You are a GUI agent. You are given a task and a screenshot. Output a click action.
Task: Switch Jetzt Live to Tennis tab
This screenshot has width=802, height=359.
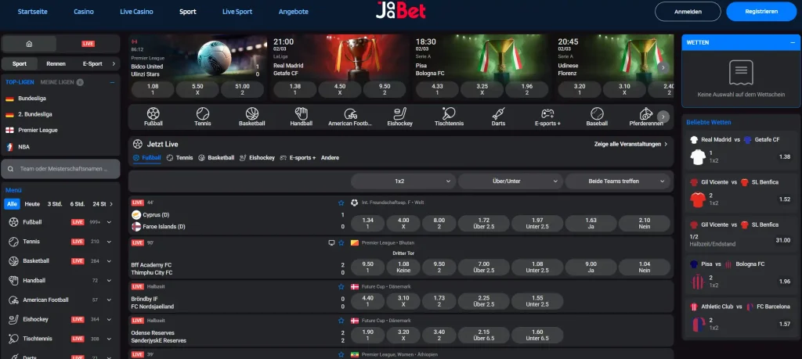pos(179,158)
